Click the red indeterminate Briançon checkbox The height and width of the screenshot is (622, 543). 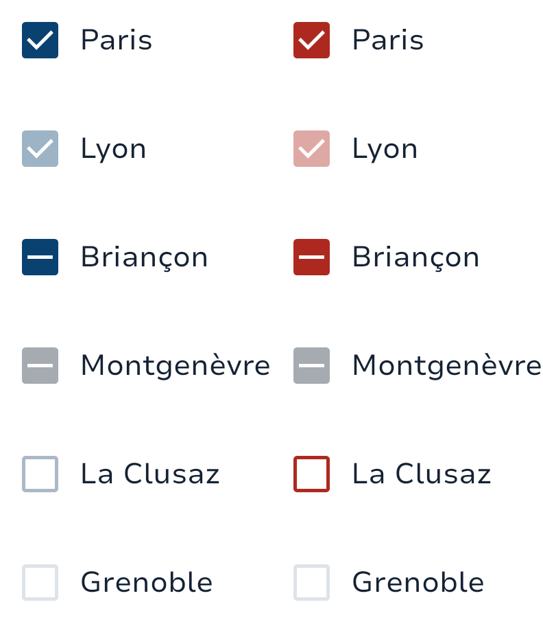tap(311, 257)
